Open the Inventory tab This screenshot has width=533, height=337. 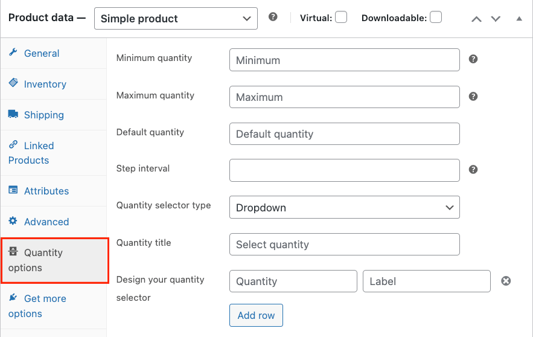coord(53,84)
